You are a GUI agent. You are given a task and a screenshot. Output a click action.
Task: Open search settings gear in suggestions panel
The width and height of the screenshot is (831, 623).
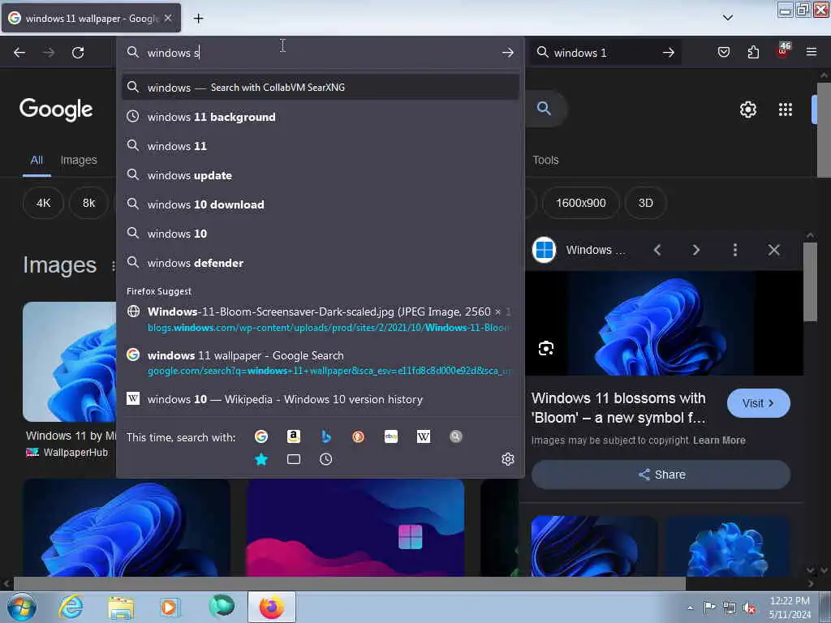508,459
